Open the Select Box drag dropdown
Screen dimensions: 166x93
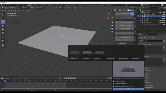pos(40,8)
